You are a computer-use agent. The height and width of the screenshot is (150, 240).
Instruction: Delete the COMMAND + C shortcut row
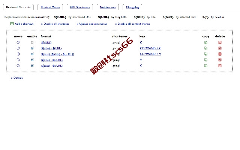tap(220, 48)
